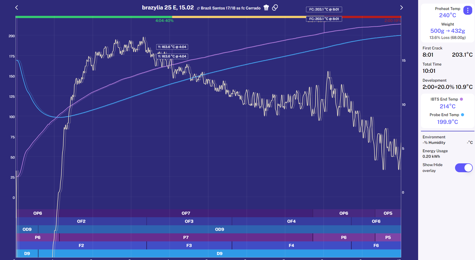Go to the previous roast with left chevron
The height and width of the screenshot is (260, 475).
[17, 7]
